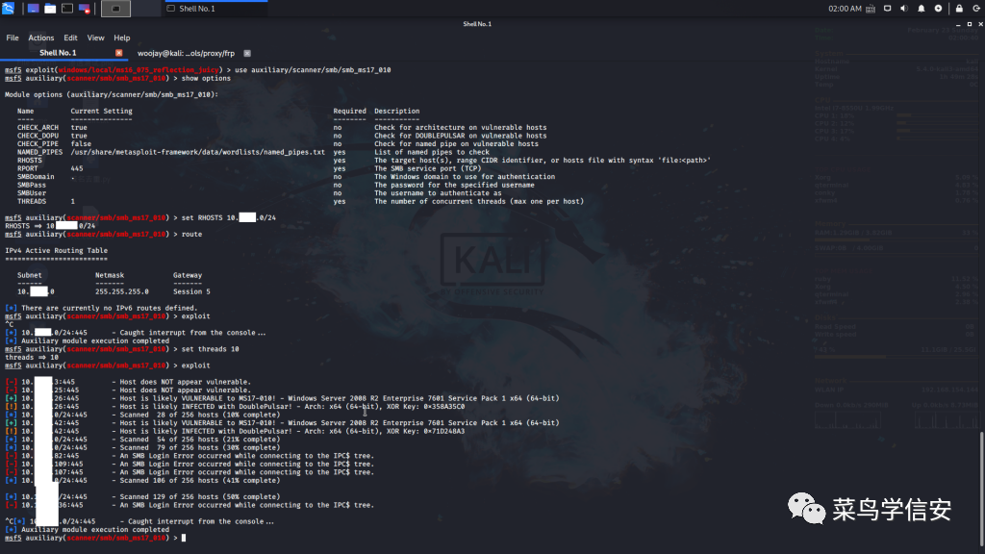The height and width of the screenshot is (554, 985).
Task: Close the woojay@kali frp tab
Action: (x=247, y=54)
